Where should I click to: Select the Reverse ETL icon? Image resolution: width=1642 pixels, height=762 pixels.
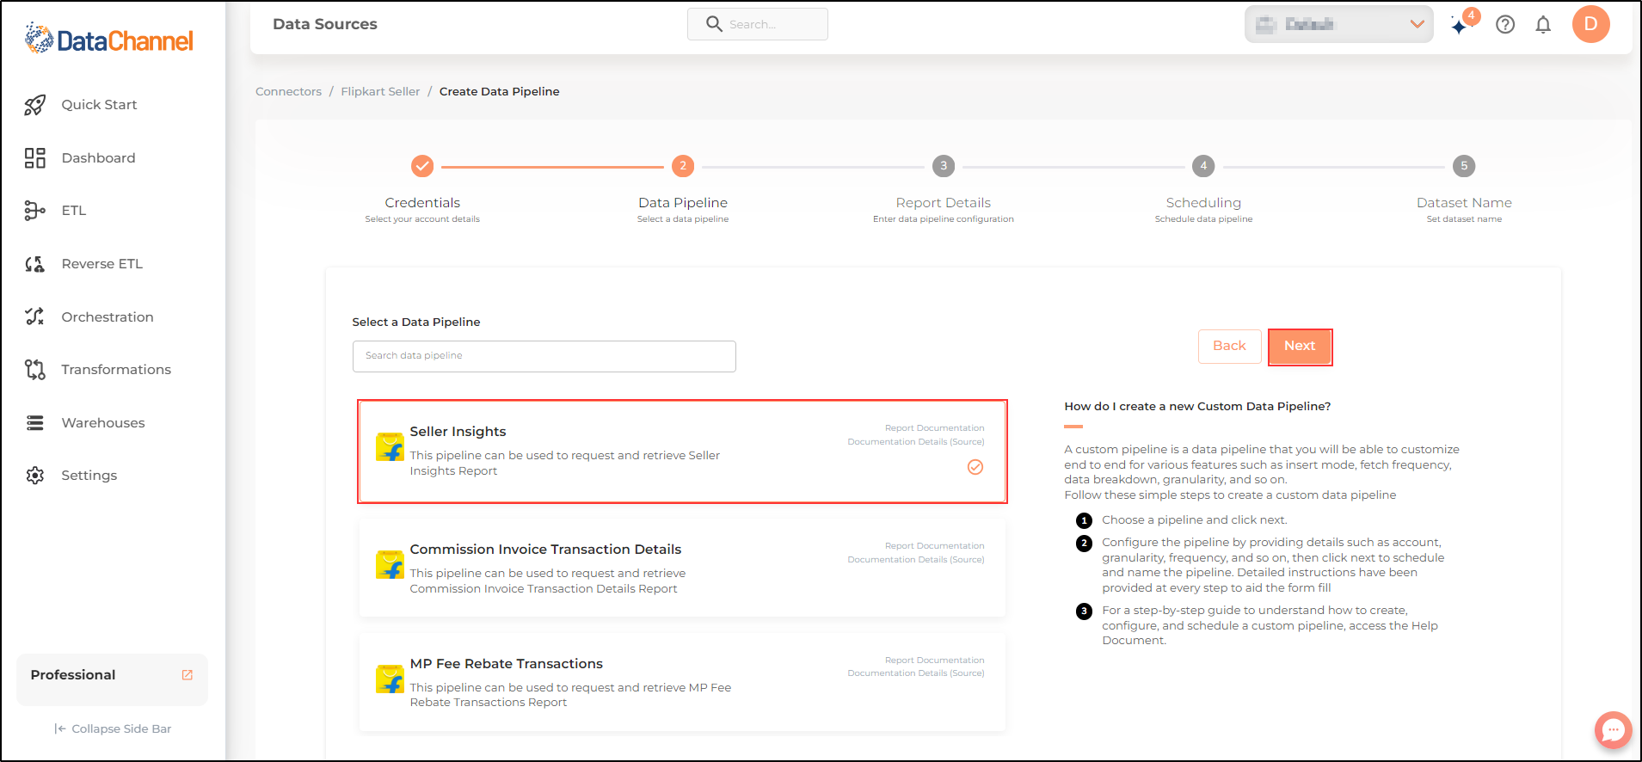pyautogui.click(x=35, y=264)
